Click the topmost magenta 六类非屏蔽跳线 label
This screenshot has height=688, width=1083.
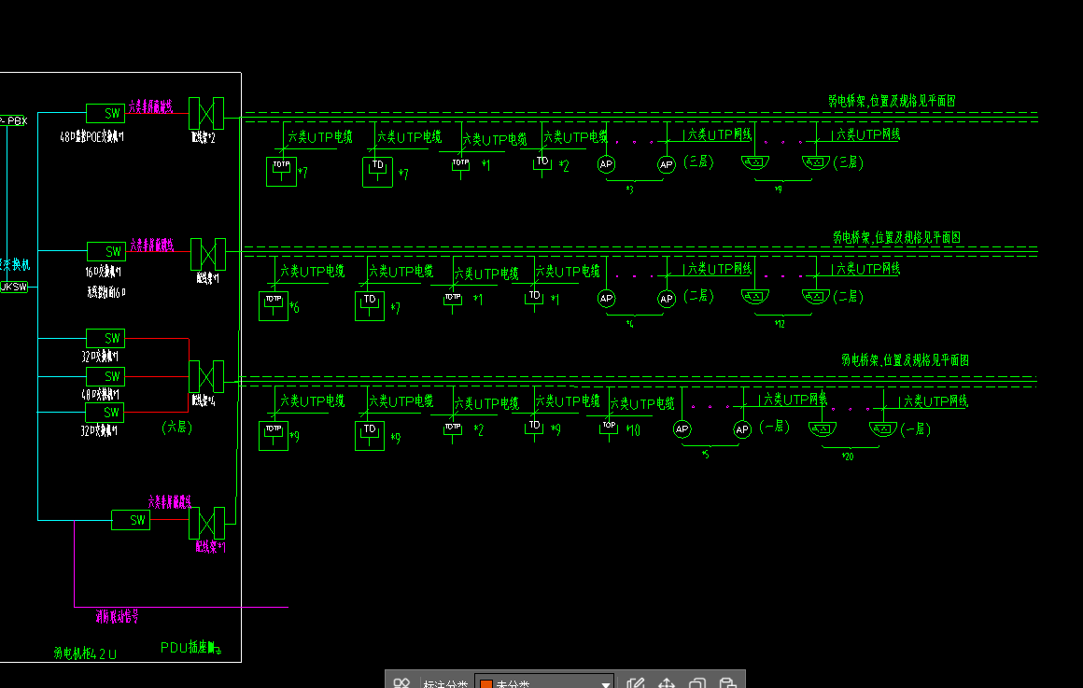tap(150, 106)
